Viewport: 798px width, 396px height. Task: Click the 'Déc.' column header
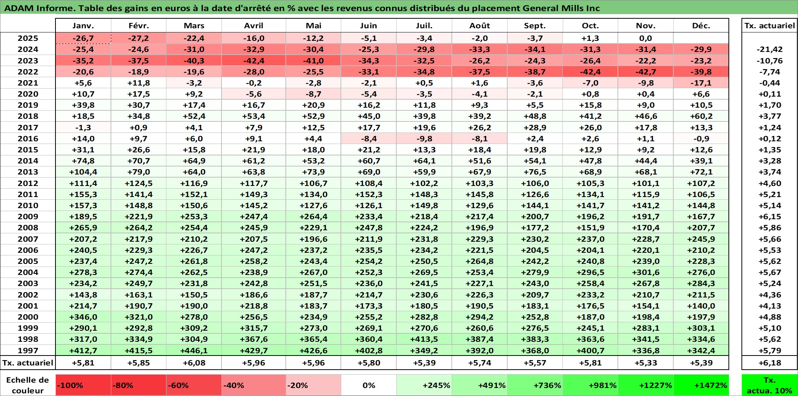coord(701,26)
